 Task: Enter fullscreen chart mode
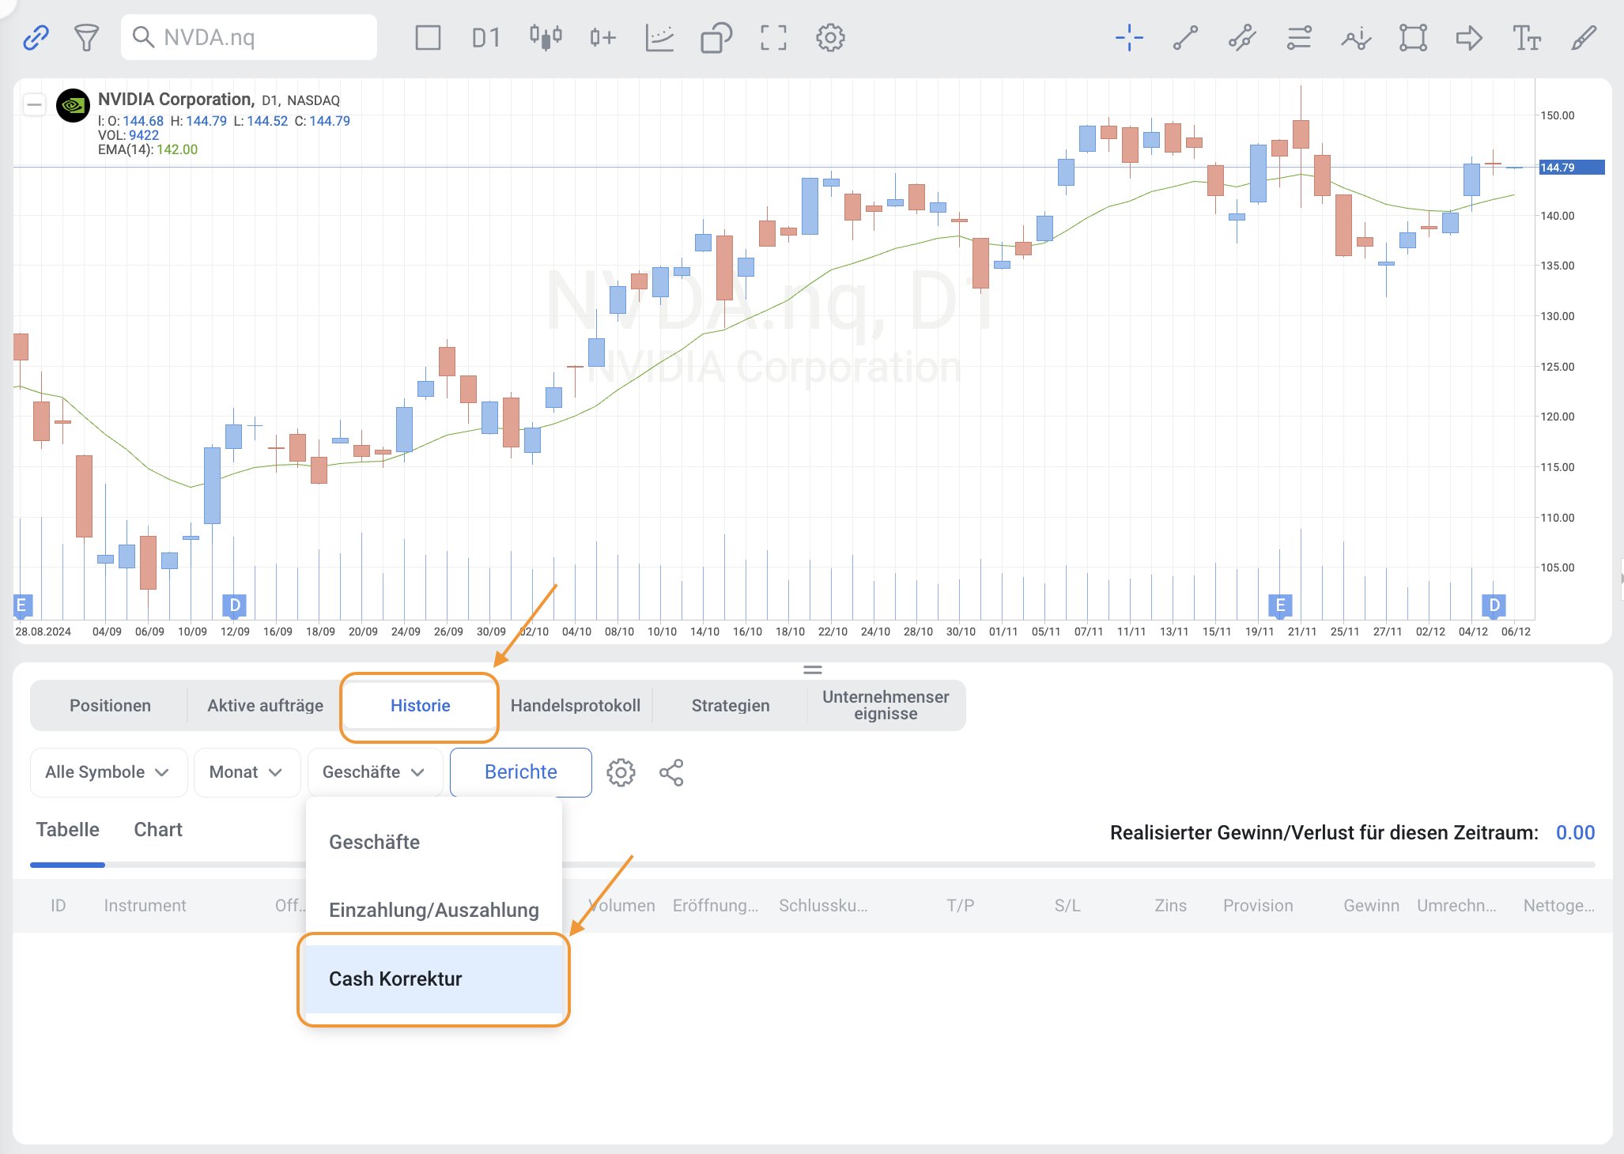[773, 37]
